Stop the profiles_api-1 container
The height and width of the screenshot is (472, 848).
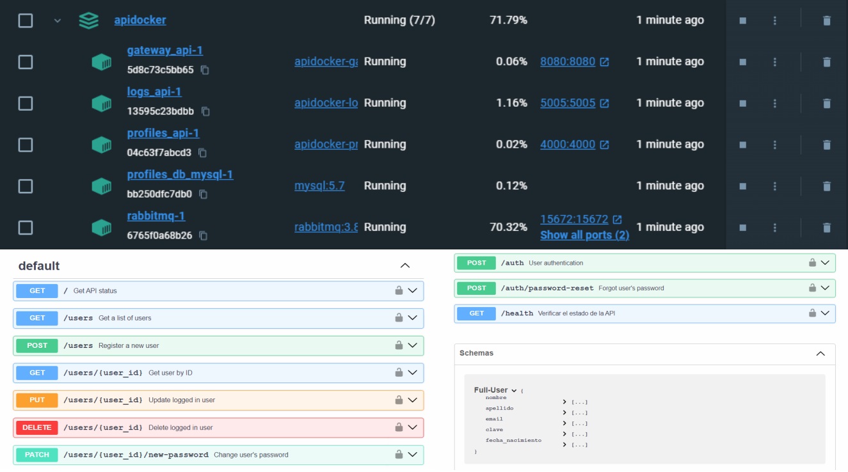click(x=742, y=145)
